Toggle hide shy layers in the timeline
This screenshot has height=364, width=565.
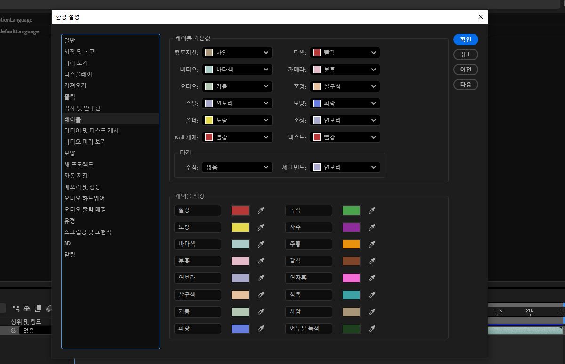click(26, 308)
